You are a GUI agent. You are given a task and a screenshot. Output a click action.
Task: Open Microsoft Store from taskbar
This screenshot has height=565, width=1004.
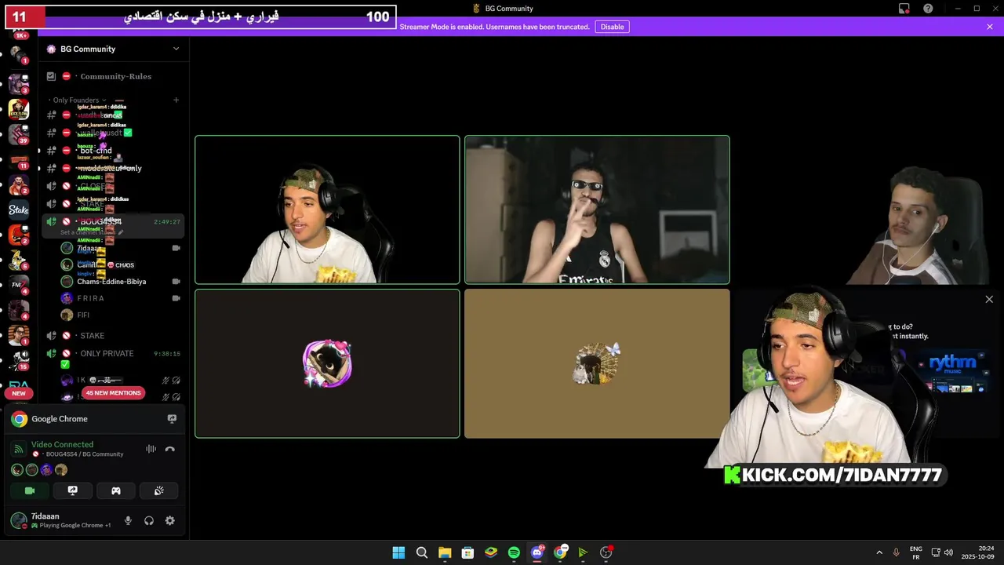pyautogui.click(x=467, y=552)
